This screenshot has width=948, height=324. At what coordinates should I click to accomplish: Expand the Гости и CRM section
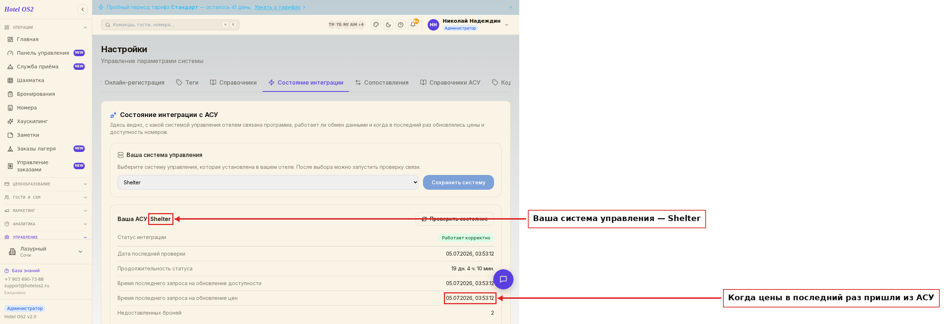[x=46, y=197]
